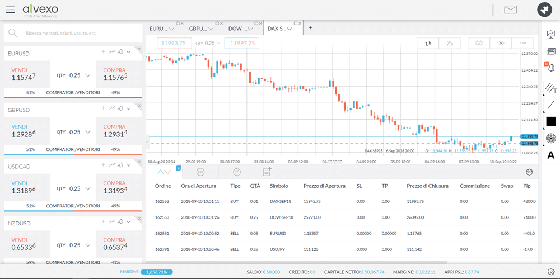Screen dimensions: 560x279
Task: Open the chart more options (three dots)
Action: point(522,43)
